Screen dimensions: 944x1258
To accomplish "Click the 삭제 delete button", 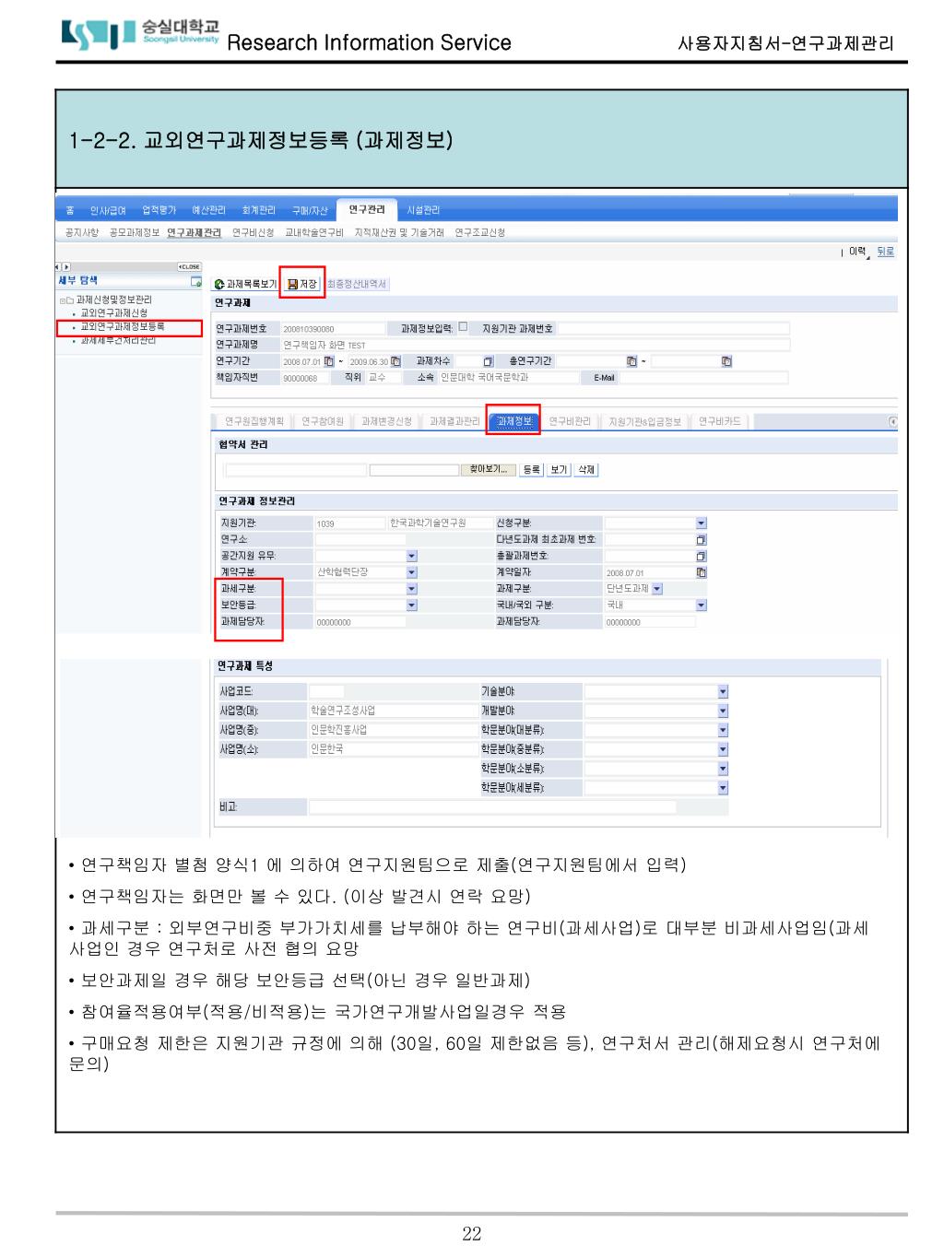I will 586,469.
